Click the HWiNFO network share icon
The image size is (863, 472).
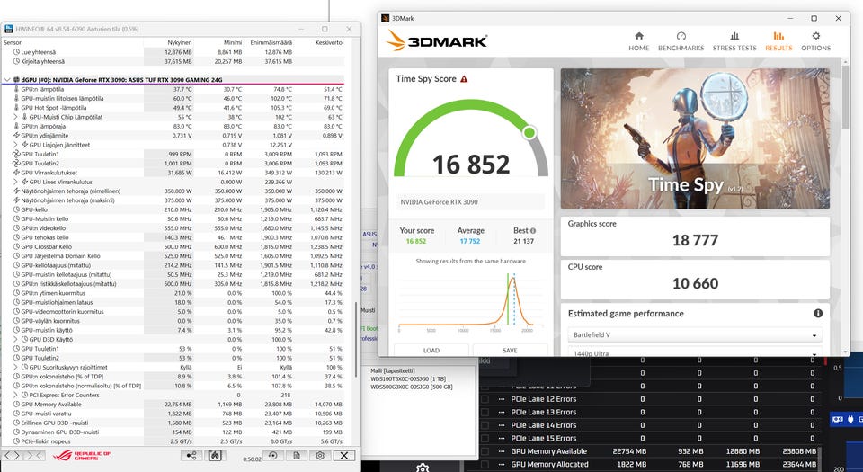coord(191,456)
